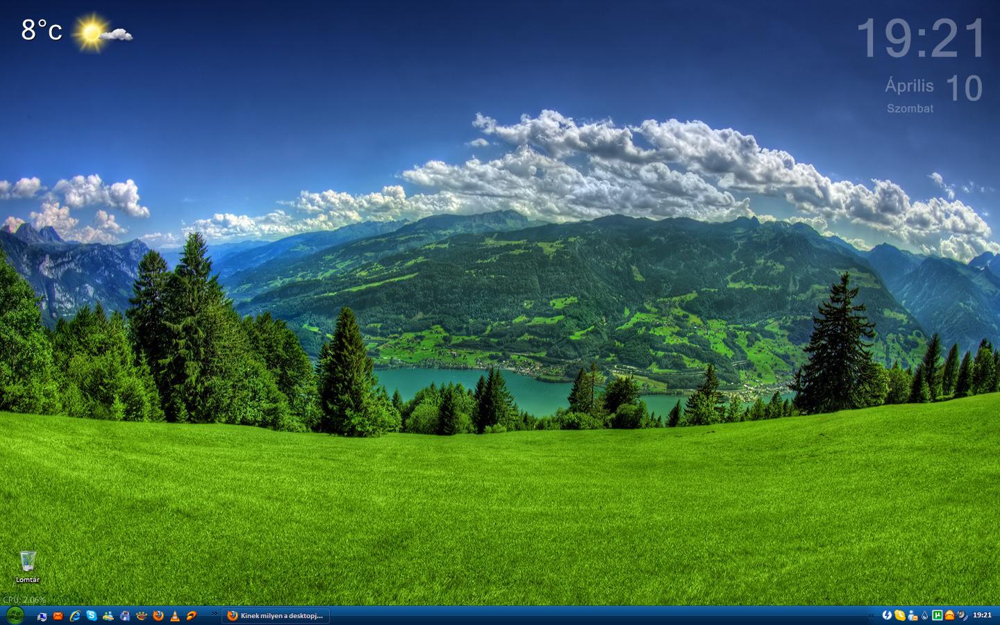Click the floppy disk quick launch icon
1000x625 pixels.
pyautogui.click(x=125, y=616)
